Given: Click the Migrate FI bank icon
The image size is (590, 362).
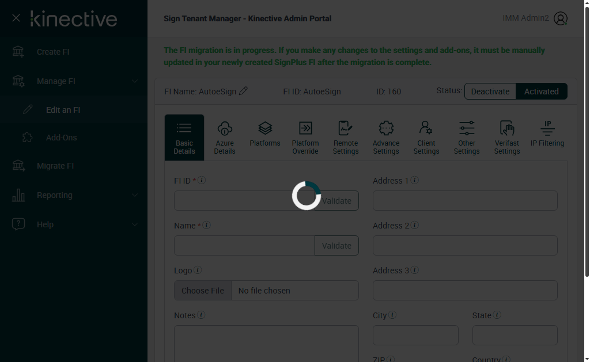Looking at the screenshot, I should 18,166.
